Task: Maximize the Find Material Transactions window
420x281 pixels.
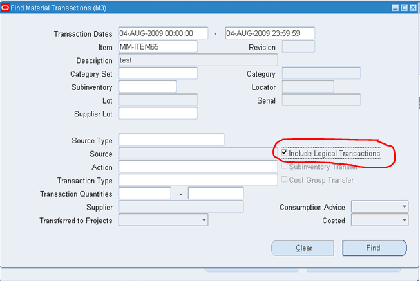Action: pos(404,8)
